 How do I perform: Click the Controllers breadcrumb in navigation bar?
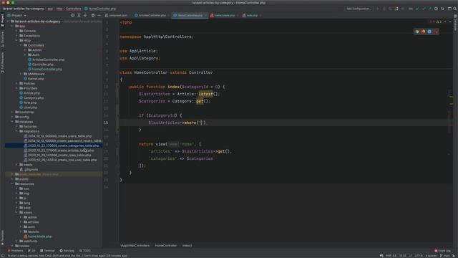[73, 9]
